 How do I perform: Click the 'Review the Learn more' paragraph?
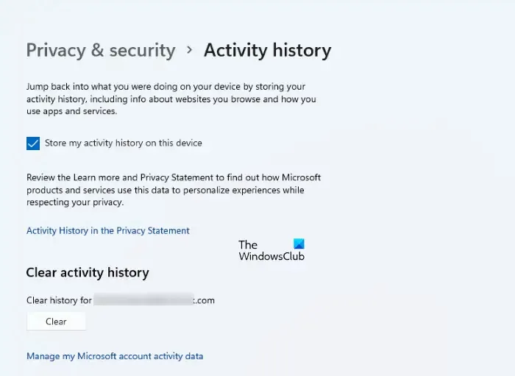point(174,190)
